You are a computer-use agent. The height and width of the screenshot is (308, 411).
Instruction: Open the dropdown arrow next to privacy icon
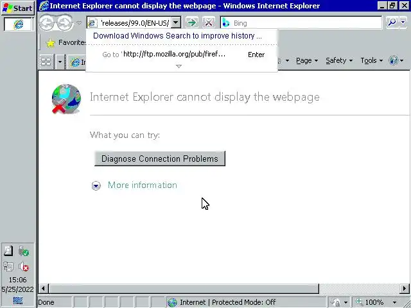(345, 302)
